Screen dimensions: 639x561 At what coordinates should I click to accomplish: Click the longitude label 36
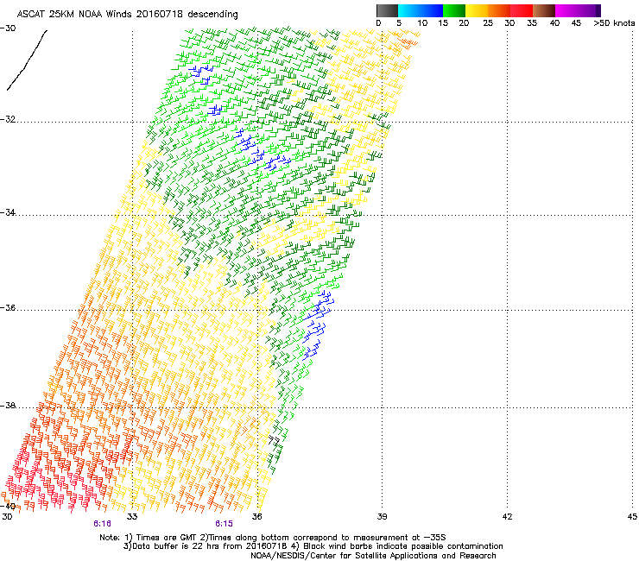(256, 517)
